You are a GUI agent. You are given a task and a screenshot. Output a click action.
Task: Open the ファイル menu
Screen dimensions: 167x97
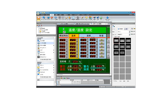tap(42, 15)
